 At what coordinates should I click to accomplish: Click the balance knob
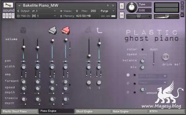[143, 61]
